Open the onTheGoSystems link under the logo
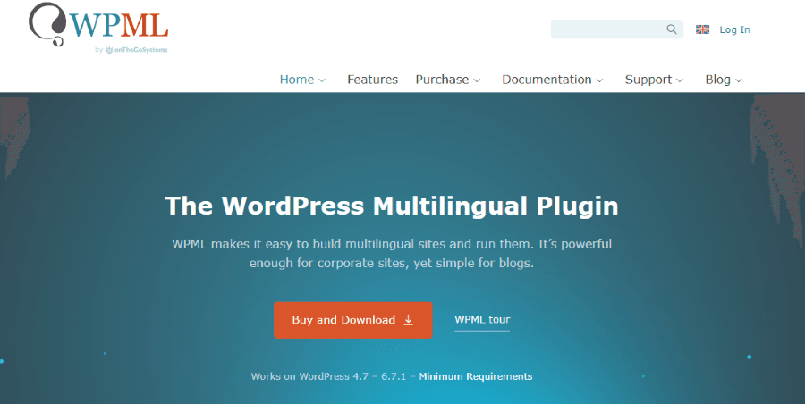The width and height of the screenshot is (805, 404). pos(137,50)
